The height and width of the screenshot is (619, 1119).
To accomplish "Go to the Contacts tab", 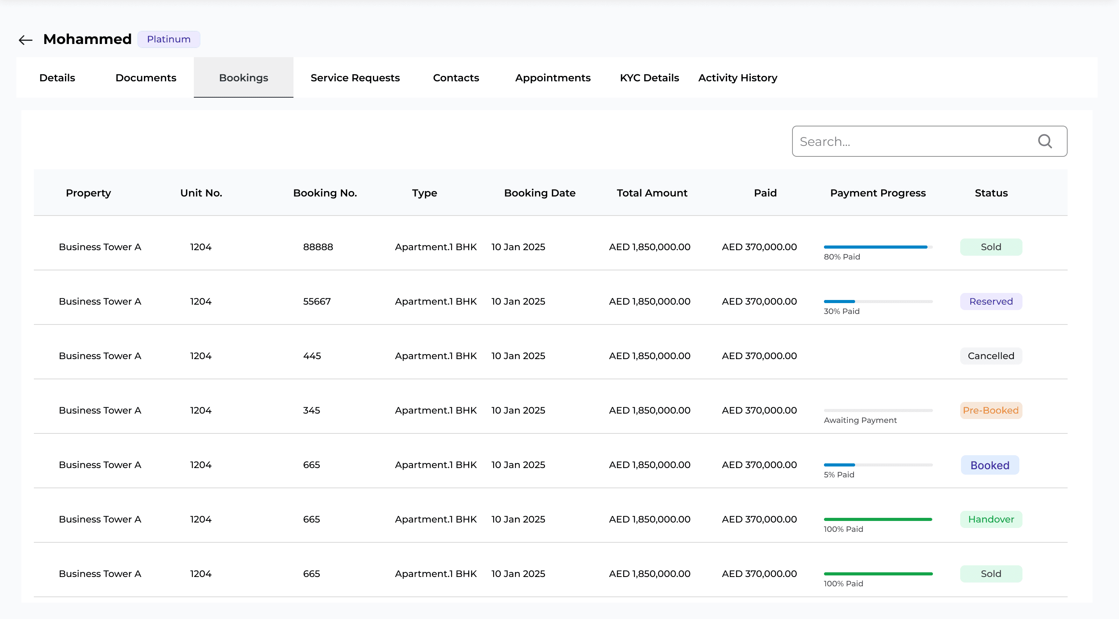I will click(456, 78).
